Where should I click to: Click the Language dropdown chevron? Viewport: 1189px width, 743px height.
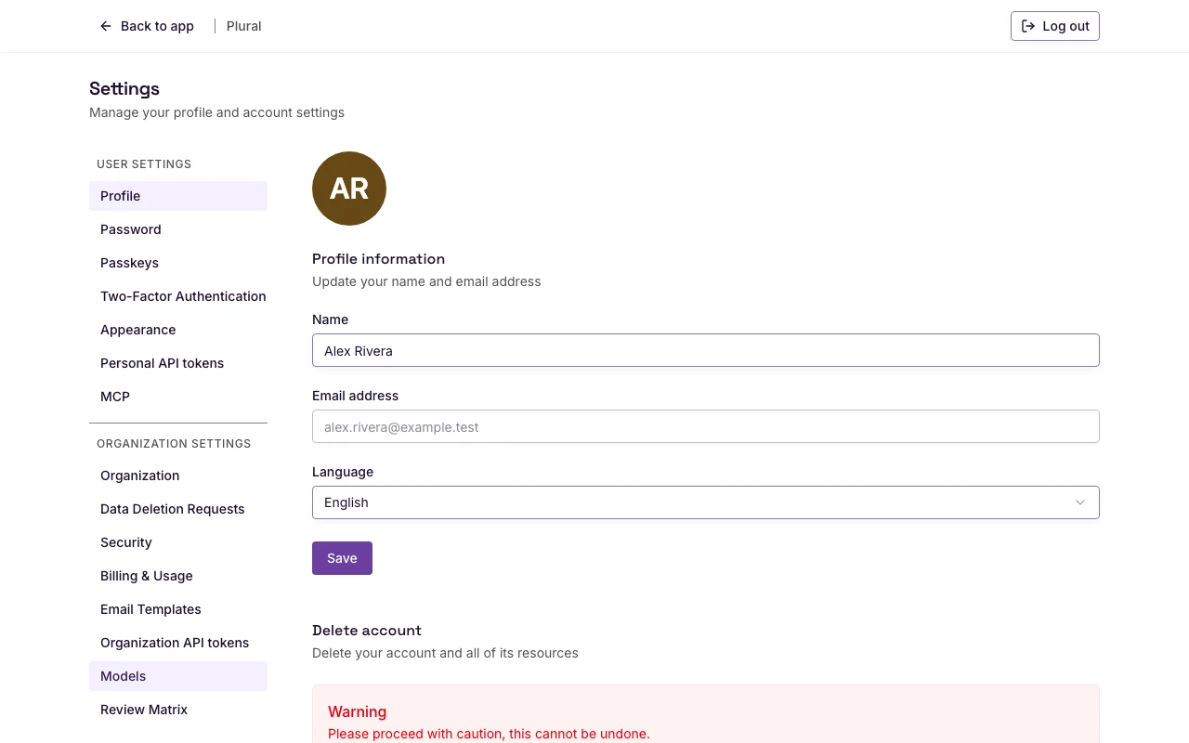(1080, 502)
